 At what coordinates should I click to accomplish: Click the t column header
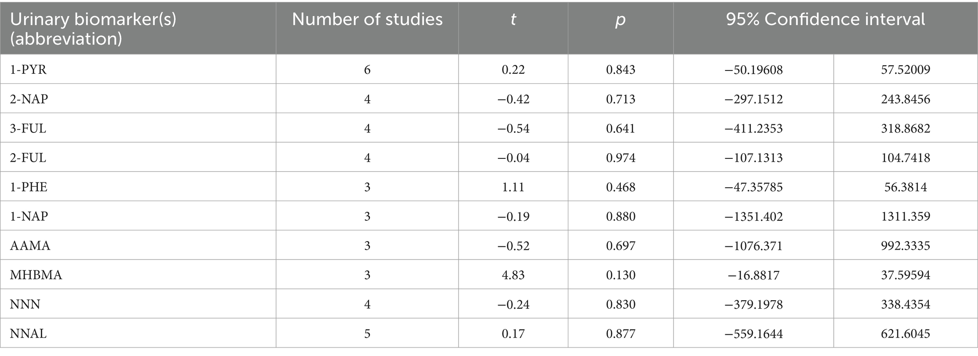[513, 19]
